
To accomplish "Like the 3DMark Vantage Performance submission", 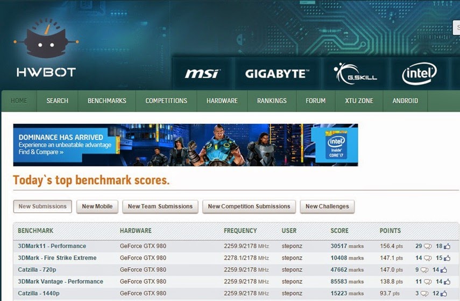I will [447, 281].
